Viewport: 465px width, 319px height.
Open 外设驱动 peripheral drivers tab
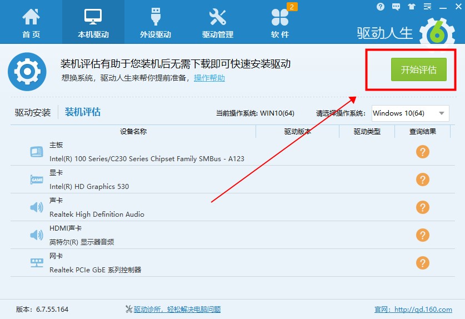click(x=156, y=23)
